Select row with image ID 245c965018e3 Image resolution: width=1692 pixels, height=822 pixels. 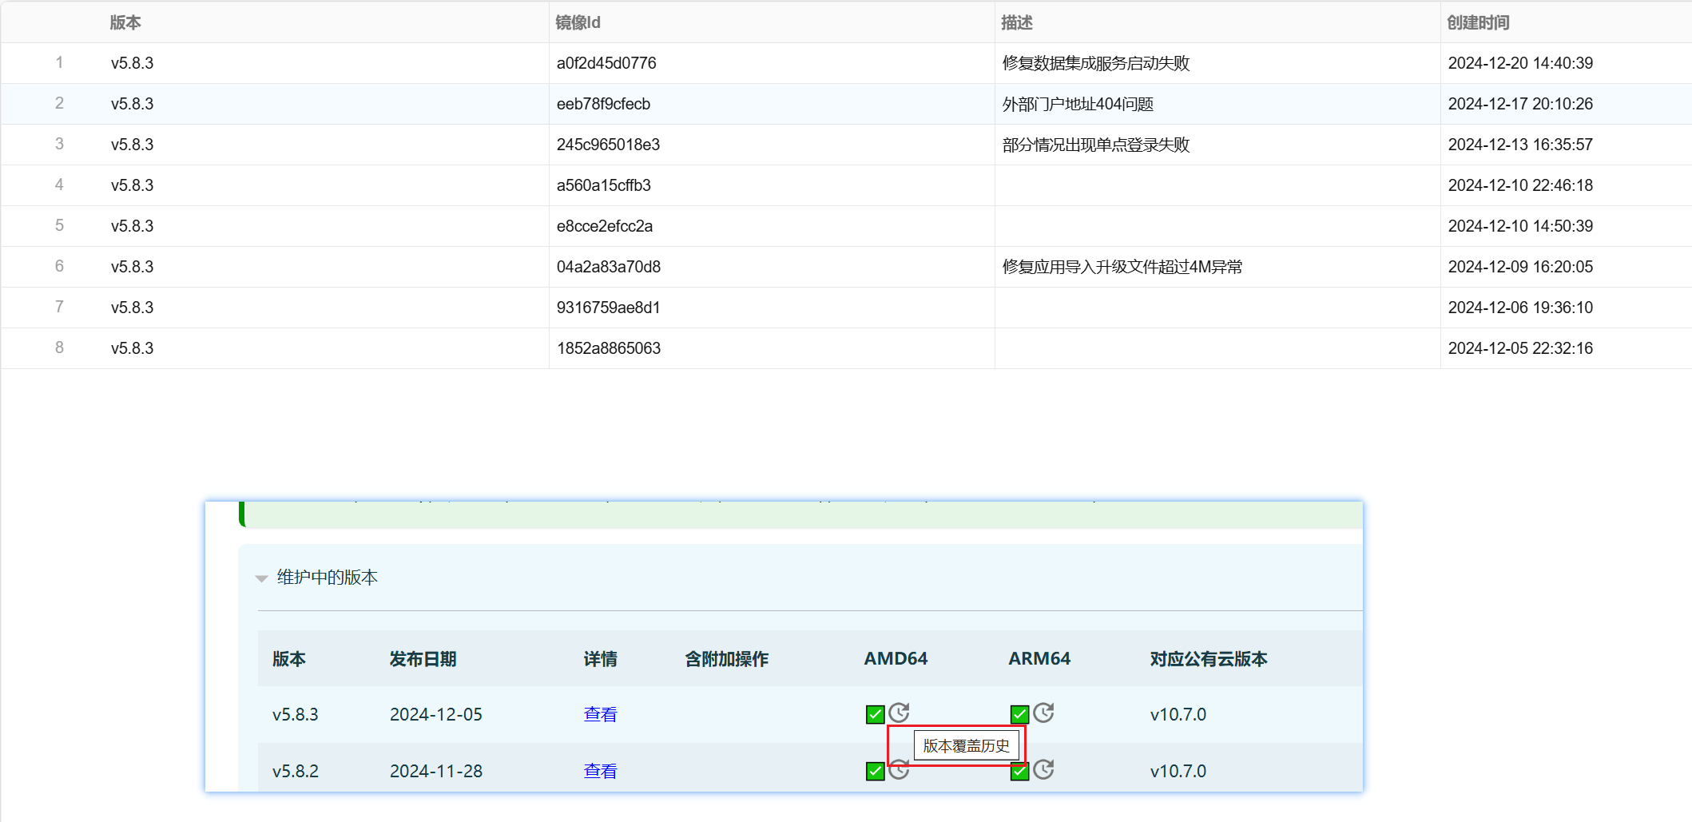pos(608,145)
